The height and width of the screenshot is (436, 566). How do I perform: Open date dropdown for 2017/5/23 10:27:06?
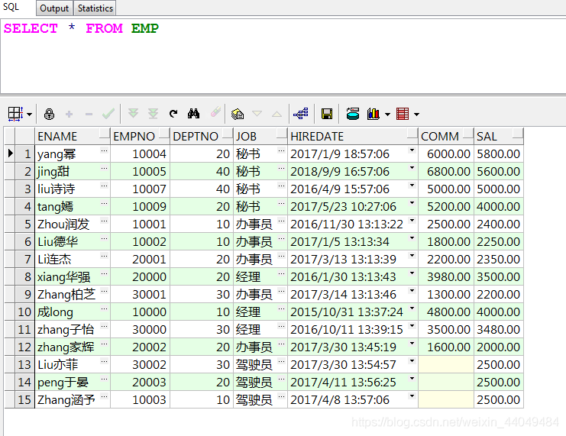[412, 203]
